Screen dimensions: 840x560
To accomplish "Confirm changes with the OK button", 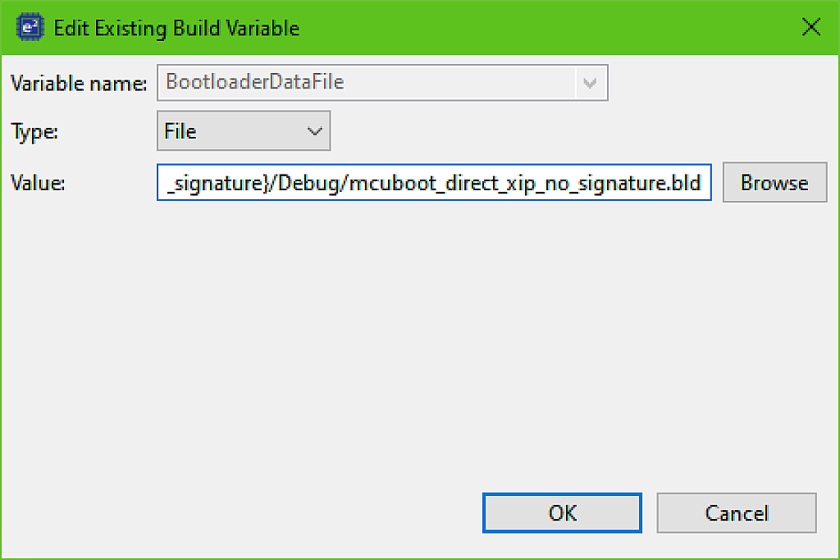I will coord(561,512).
